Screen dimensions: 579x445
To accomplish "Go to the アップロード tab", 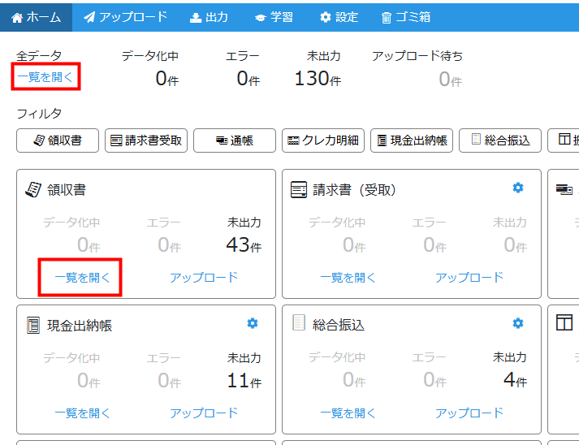I will [125, 17].
